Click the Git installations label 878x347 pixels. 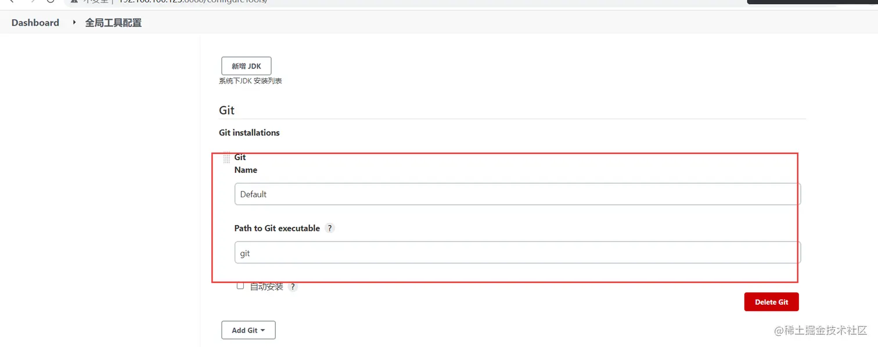click(x=249, y=133)
